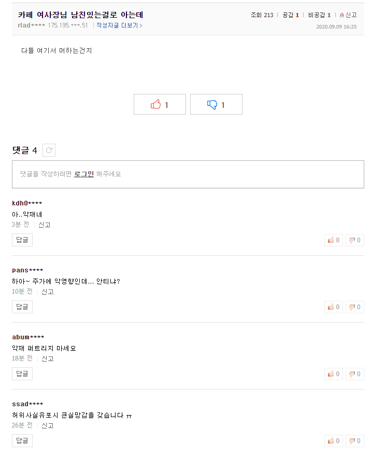Image resolution: width=372 pixels, height=456 pixels.
Task: Dislike the comment by ssad****
Action: [x=354, y=441]
